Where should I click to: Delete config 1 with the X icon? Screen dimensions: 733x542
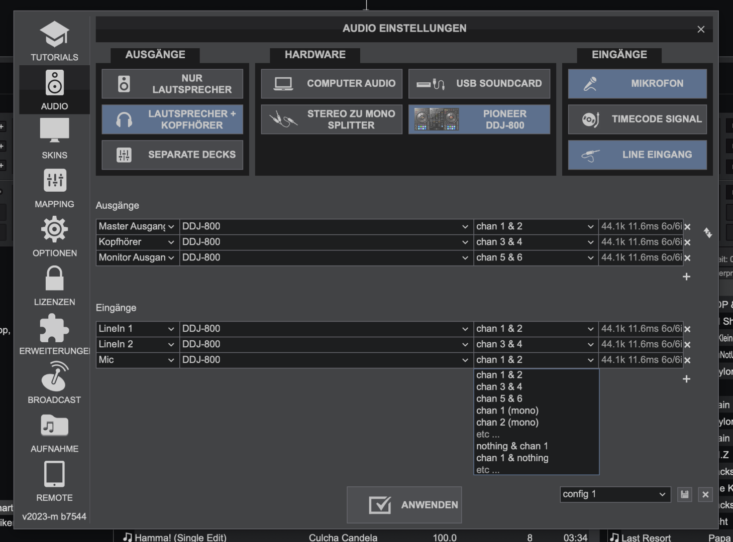tap(705, 494)
